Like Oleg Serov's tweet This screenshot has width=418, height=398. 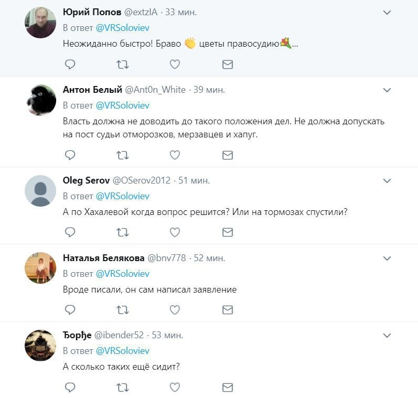[175, 232]
